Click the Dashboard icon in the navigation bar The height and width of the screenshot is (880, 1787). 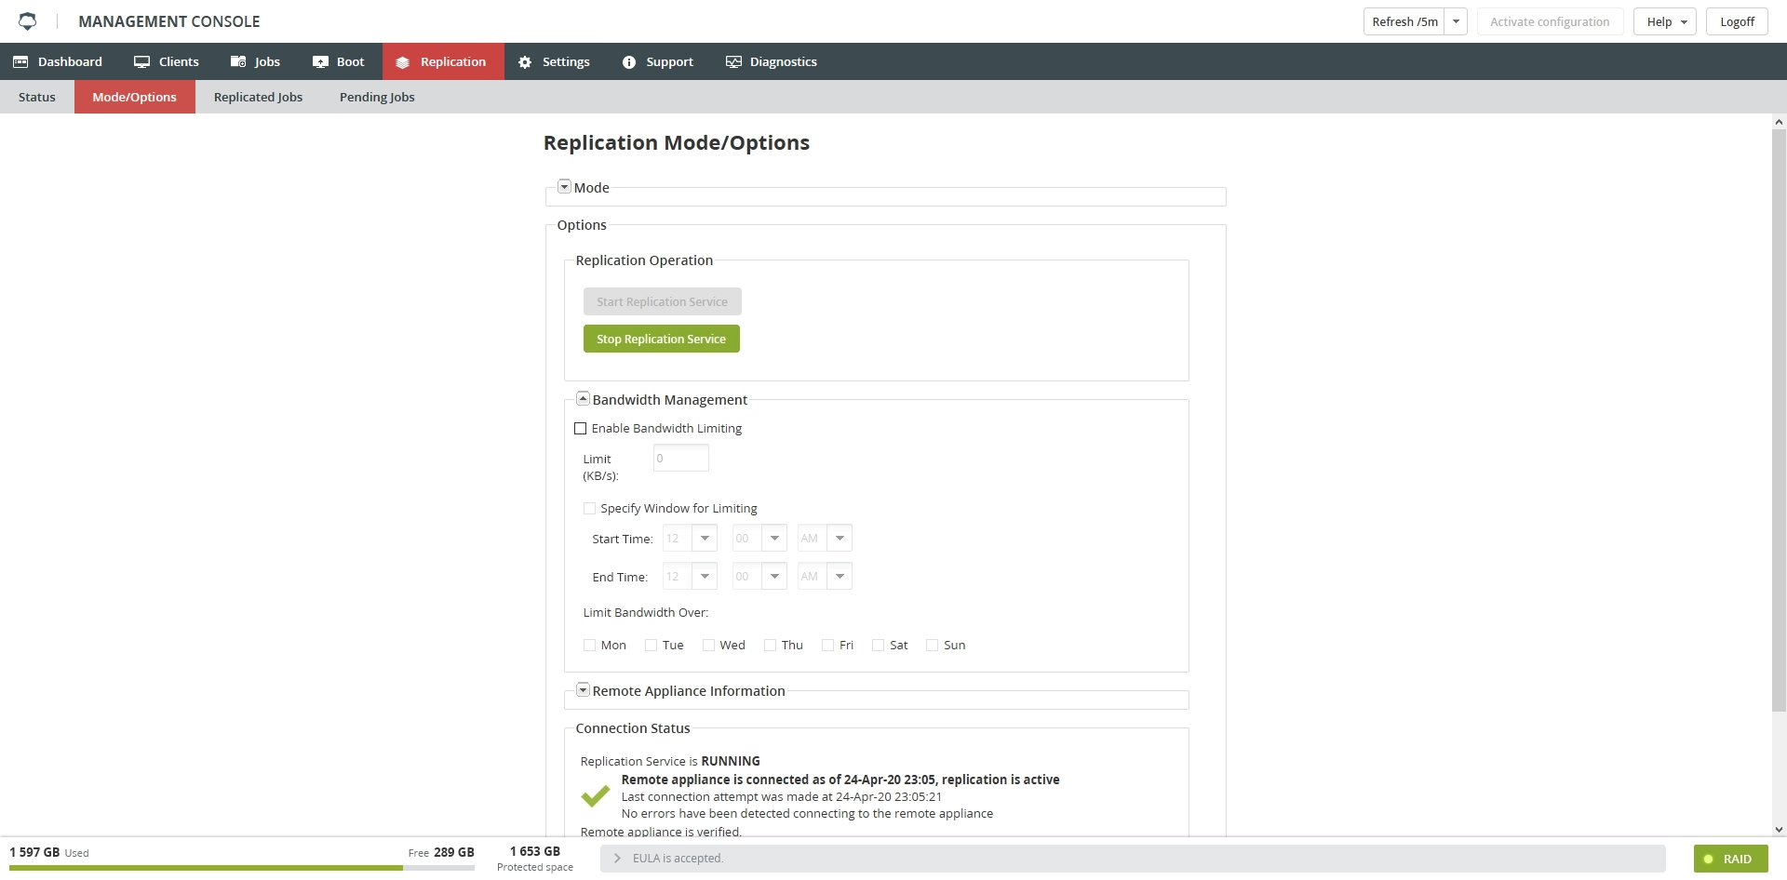click(20, 61)
